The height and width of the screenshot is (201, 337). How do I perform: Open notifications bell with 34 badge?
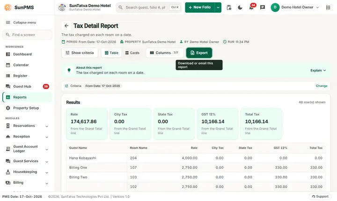[251, 7]
